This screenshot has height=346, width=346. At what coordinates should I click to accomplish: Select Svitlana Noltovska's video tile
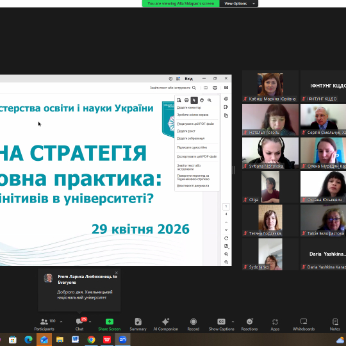270,153
